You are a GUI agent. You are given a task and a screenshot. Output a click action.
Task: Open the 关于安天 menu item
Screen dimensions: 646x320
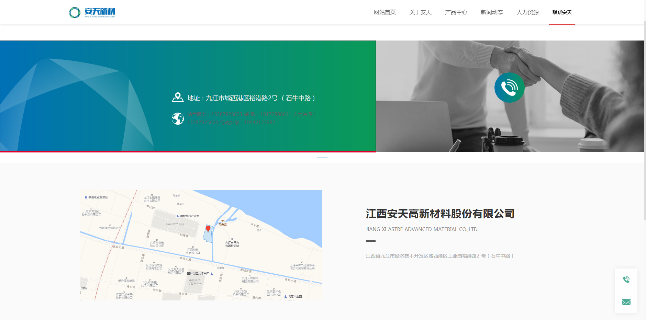tap(420, 12)
